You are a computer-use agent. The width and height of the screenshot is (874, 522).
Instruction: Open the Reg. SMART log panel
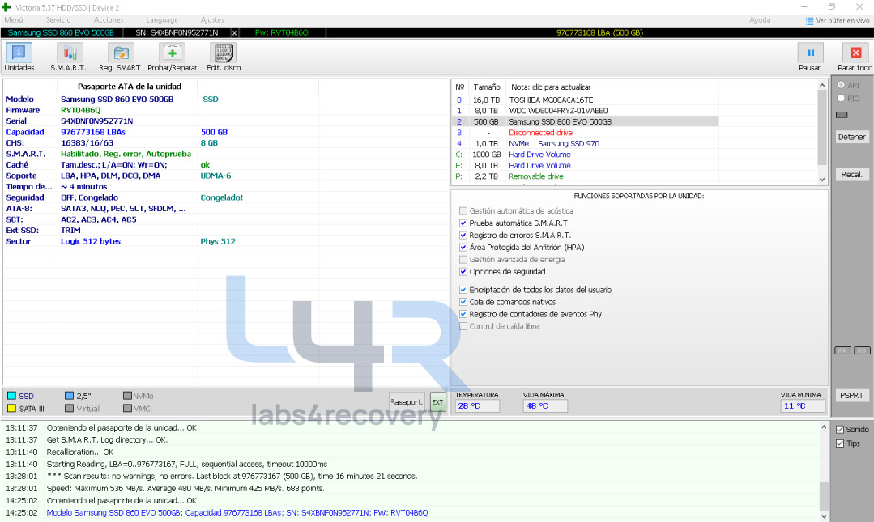tap(119, 57)
